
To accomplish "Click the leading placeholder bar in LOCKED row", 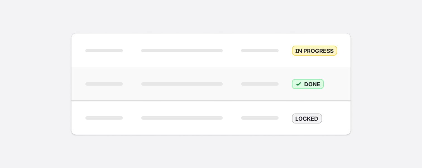I will 104,118.
